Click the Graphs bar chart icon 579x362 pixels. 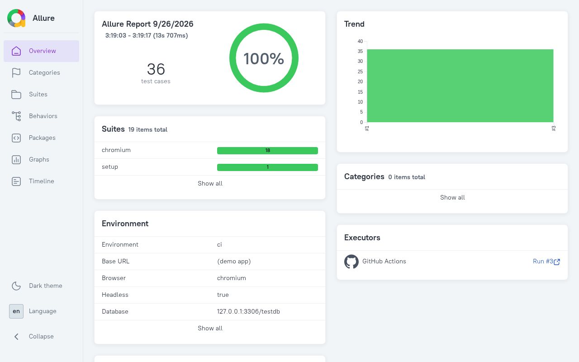(16, 160)
